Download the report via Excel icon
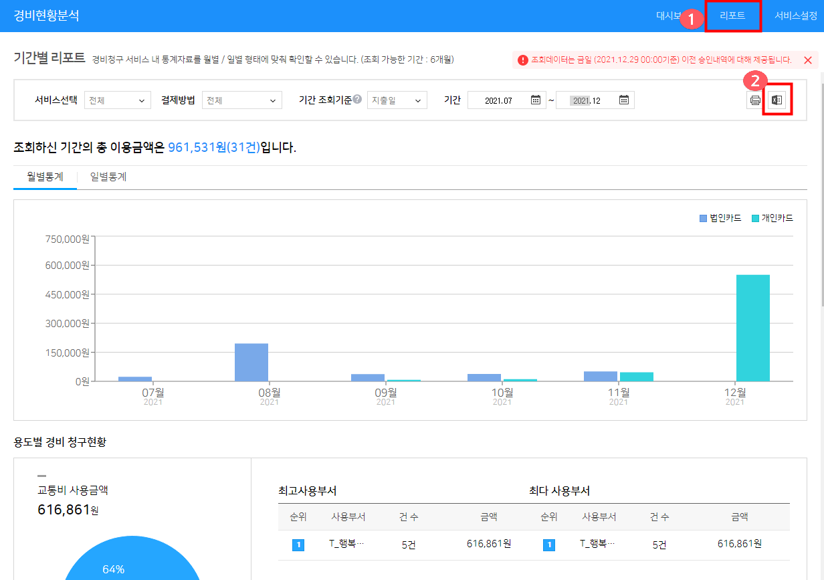 pyautogui.click(x=777, y=100)
